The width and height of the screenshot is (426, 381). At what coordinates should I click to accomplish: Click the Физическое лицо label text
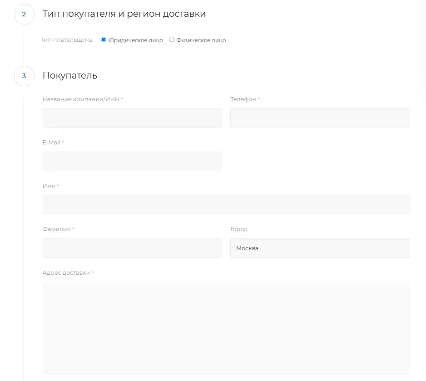[x=201, y=40]
